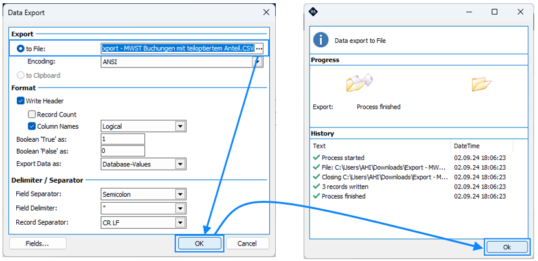Click the destination folder icon
Screen dimensions: 538x261
(481, 84)
